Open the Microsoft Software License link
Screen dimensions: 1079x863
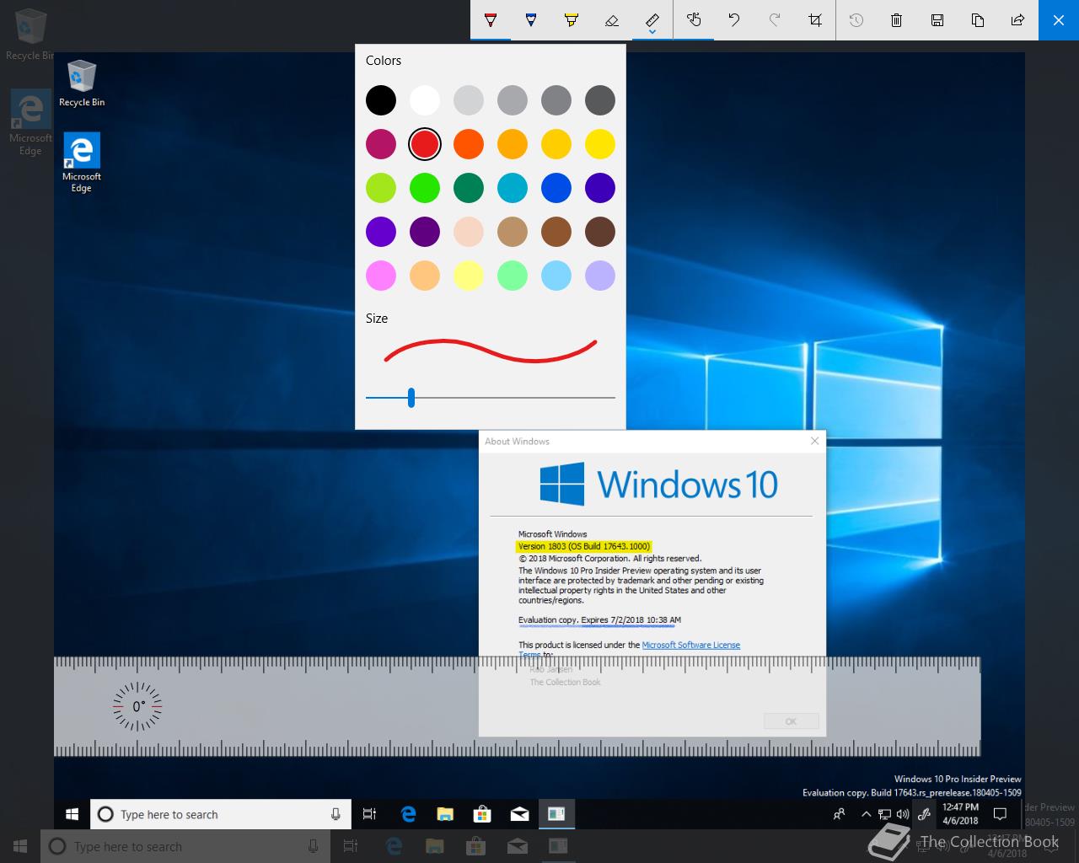click(x=691, y=645)
